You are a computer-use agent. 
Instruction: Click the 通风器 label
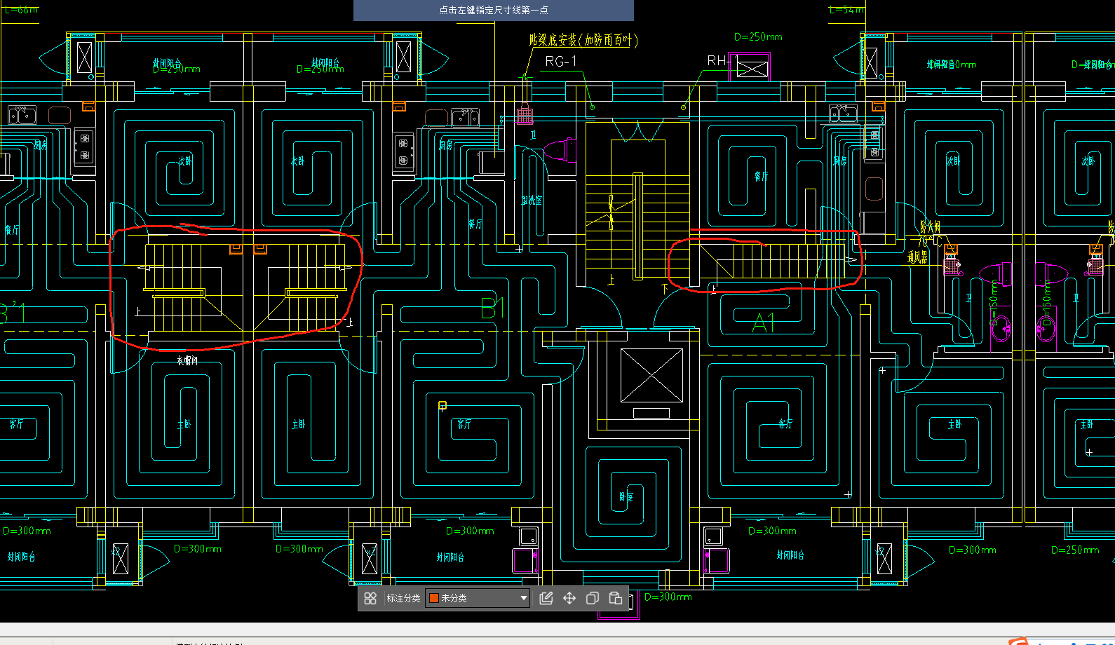click(917, 257)
